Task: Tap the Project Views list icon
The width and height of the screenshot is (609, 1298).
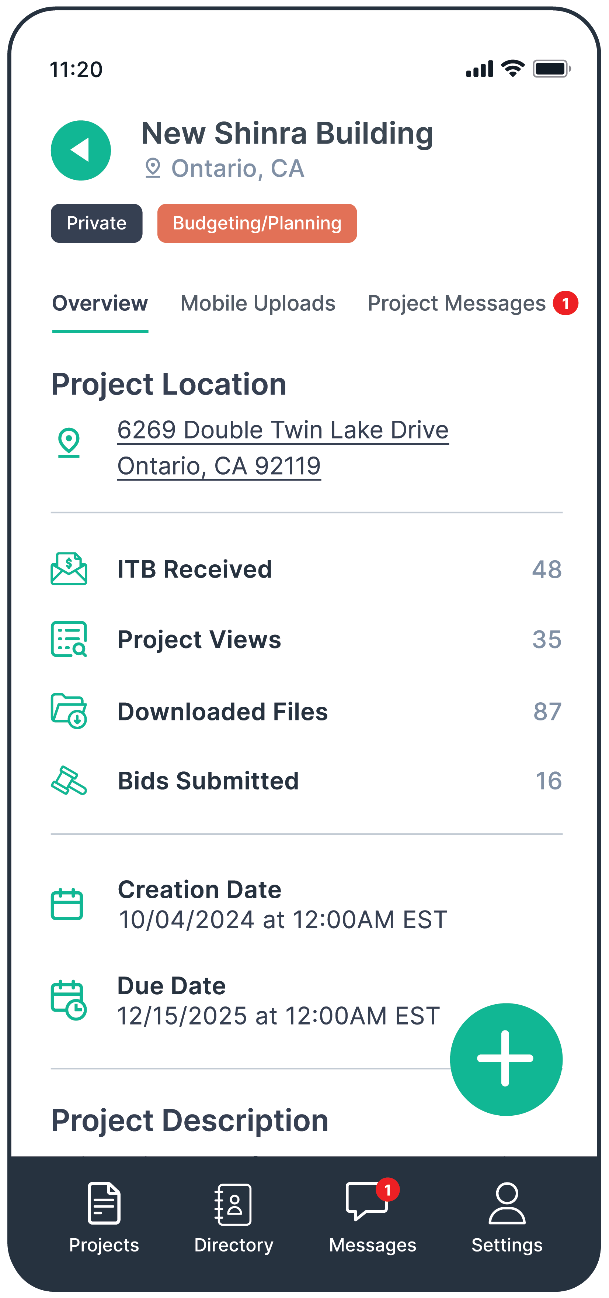Action: pyautogui.click(x=69, y=640)
